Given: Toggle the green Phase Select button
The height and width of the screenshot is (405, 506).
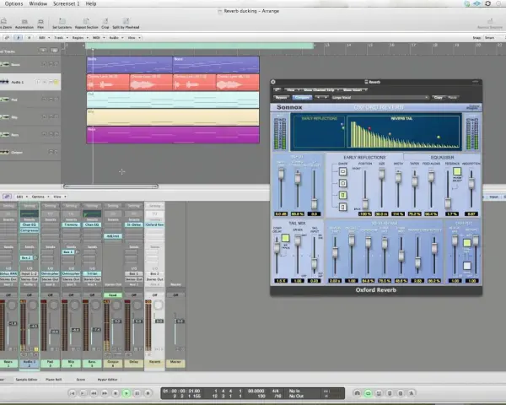Looking at the screenshot, I should point(456,171).
